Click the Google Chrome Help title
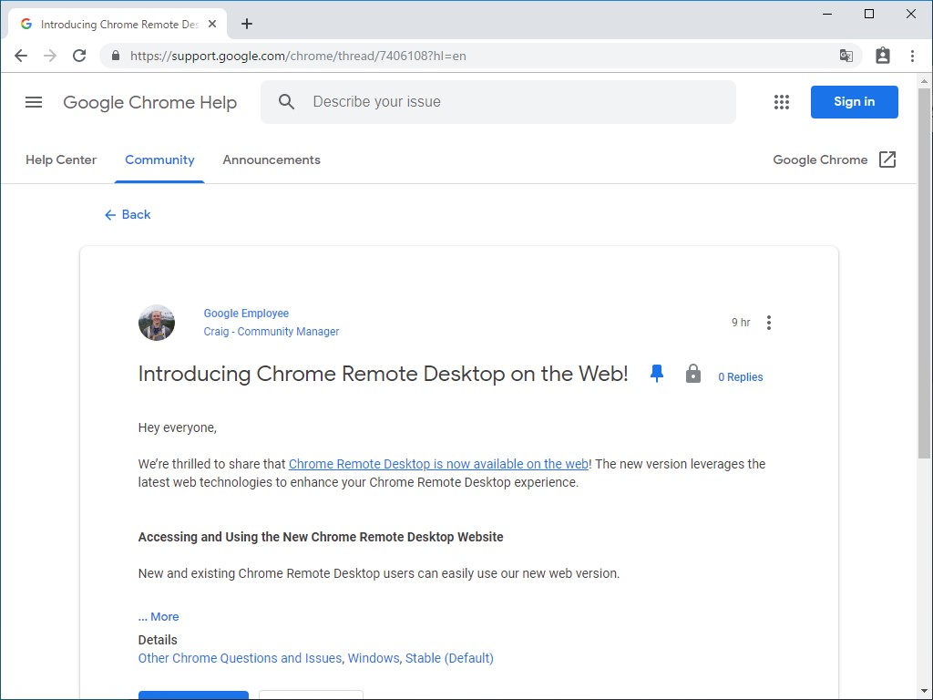This screenshot has width=933, height=700. 150,102
